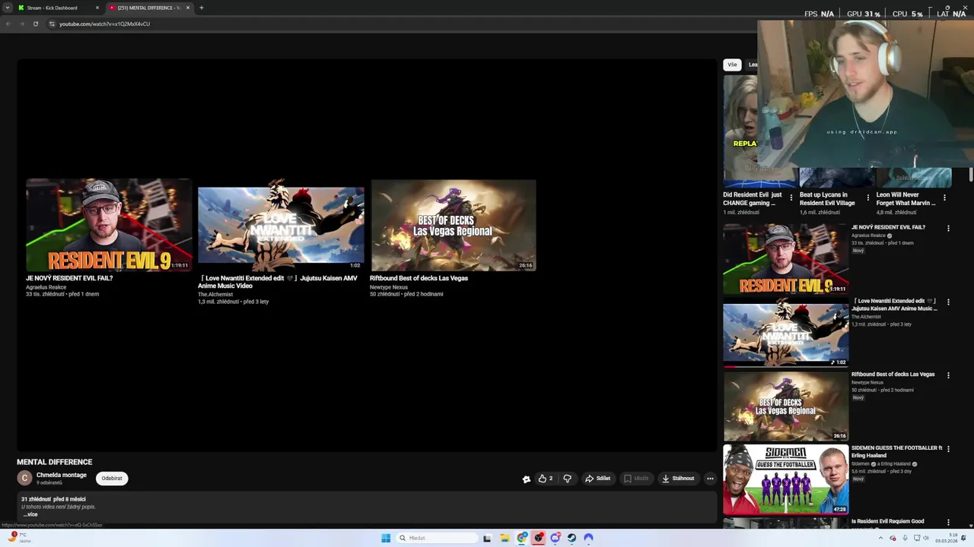Click the volume icon in system tray

pos(927,538)
